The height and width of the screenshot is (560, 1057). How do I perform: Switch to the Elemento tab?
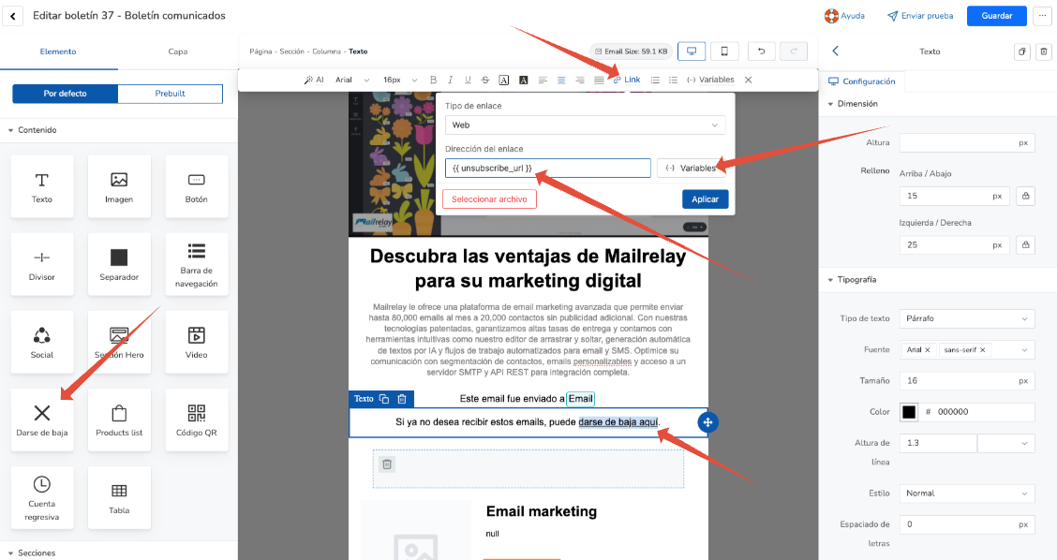coord(58,52)
